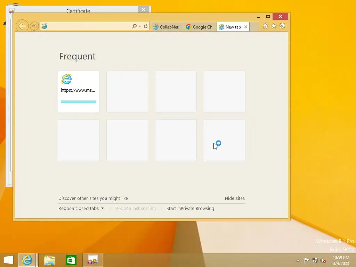The image size is (356, 267).
Task: Click the search magnifier in address bar
Action: [x=135, y=26]
